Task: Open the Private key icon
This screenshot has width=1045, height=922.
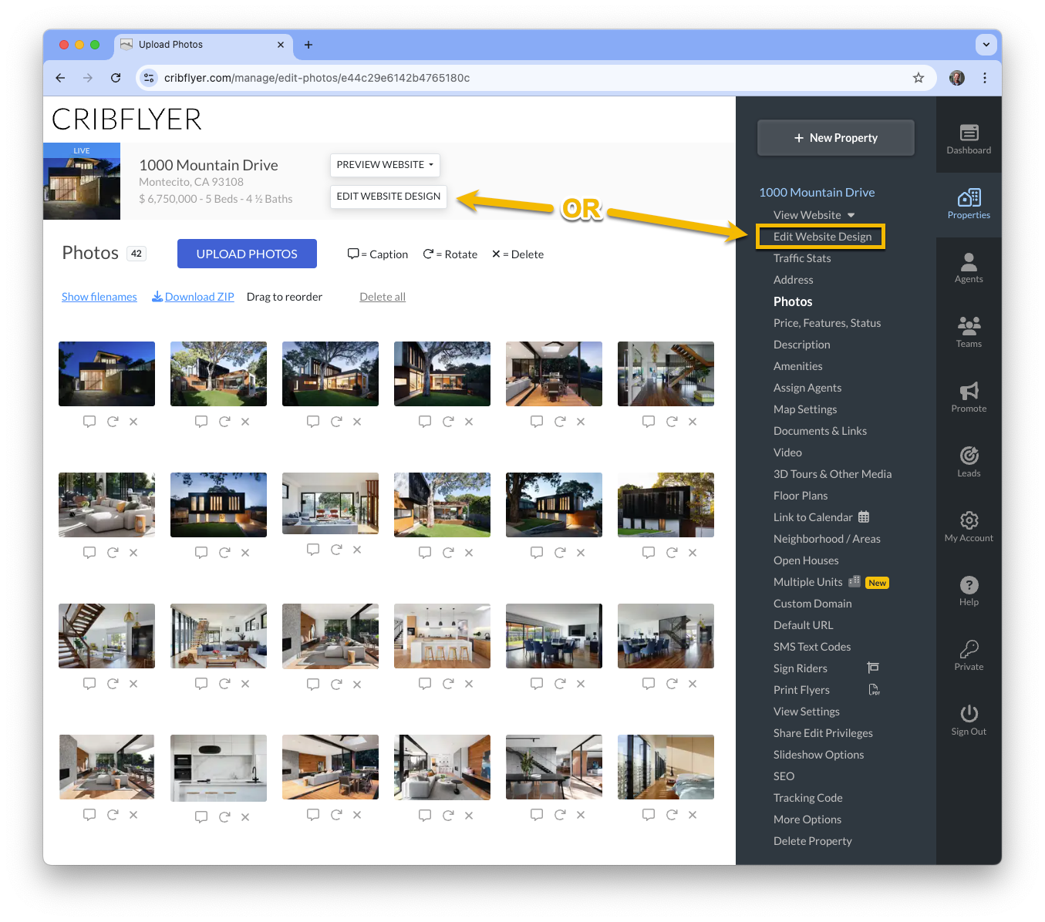Action: point(969,656)
